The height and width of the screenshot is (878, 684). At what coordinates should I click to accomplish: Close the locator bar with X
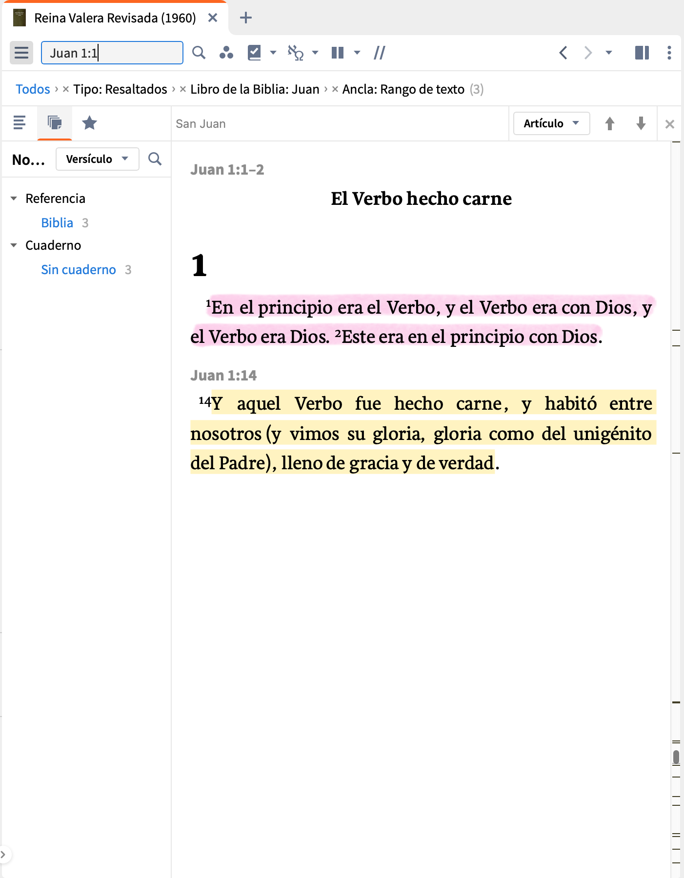tap(670, 124)
